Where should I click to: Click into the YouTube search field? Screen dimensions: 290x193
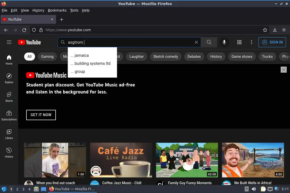point(129,42)
